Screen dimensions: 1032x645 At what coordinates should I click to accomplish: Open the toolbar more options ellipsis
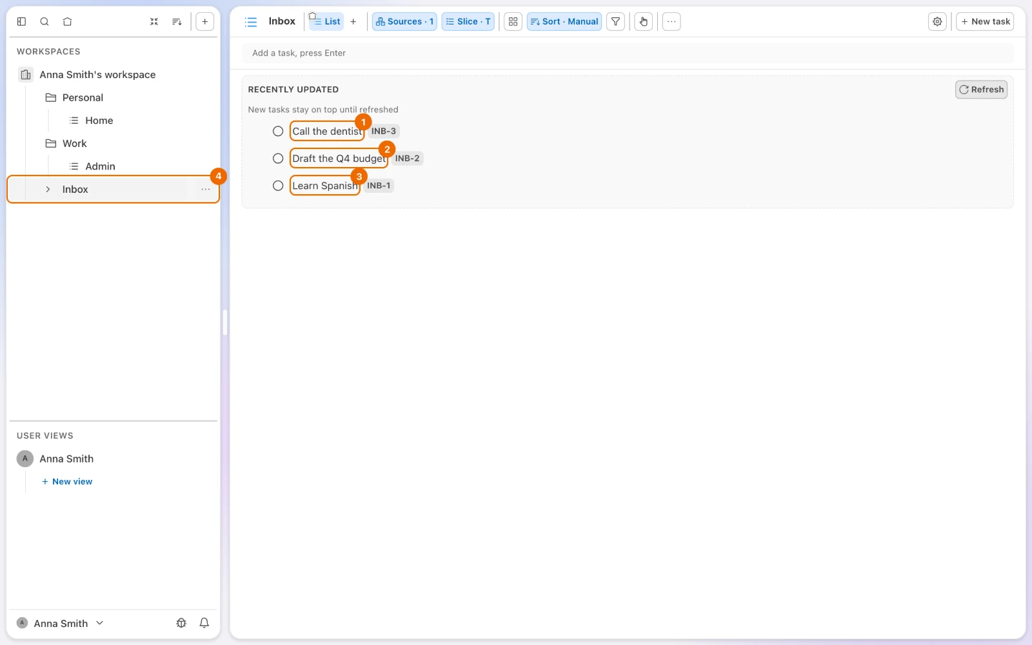click(671, 21)
